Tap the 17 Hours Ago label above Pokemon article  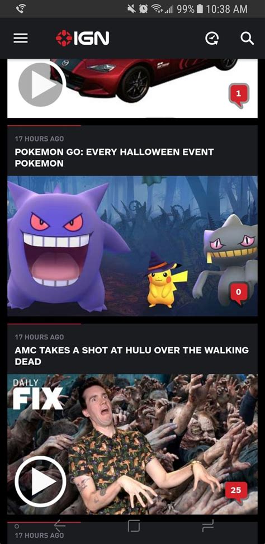click(x=39, y=139)
